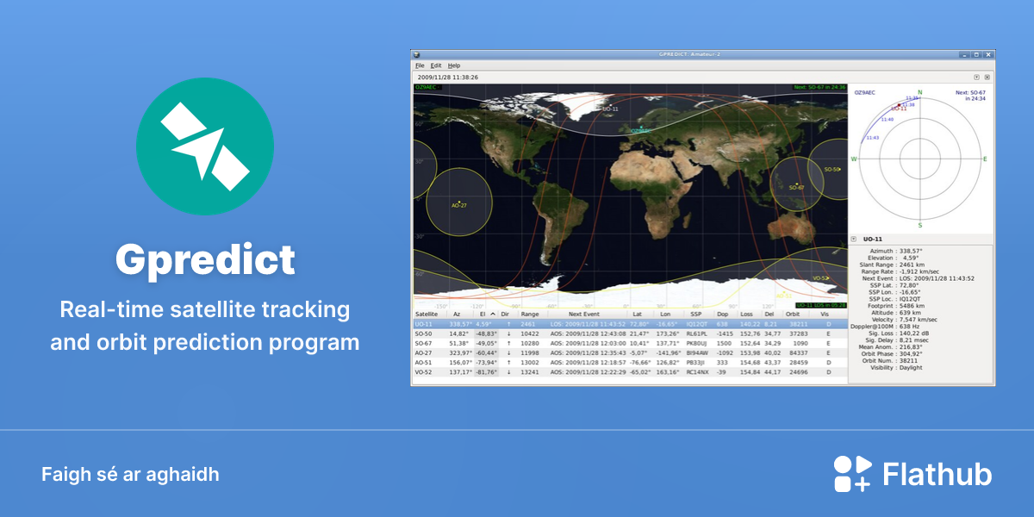1034x517 pixels.
Task: Open the File menu
Action: 420,65
